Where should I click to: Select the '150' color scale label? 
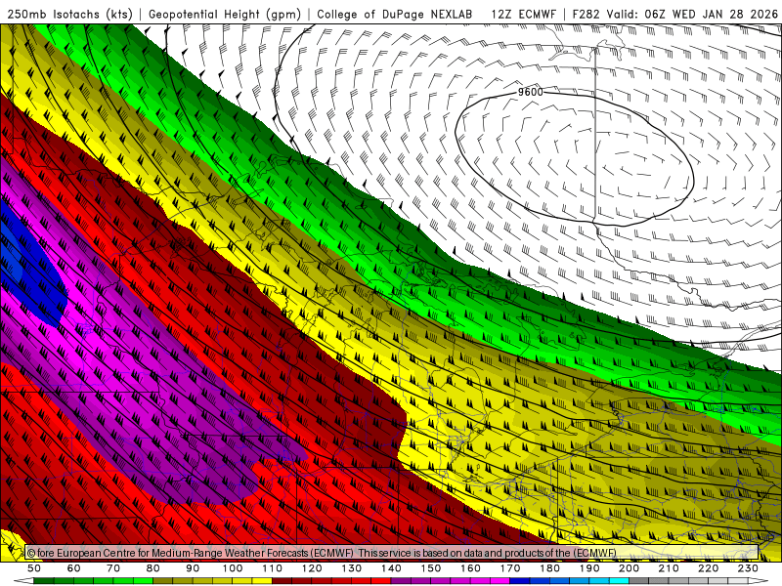(431, 568)
